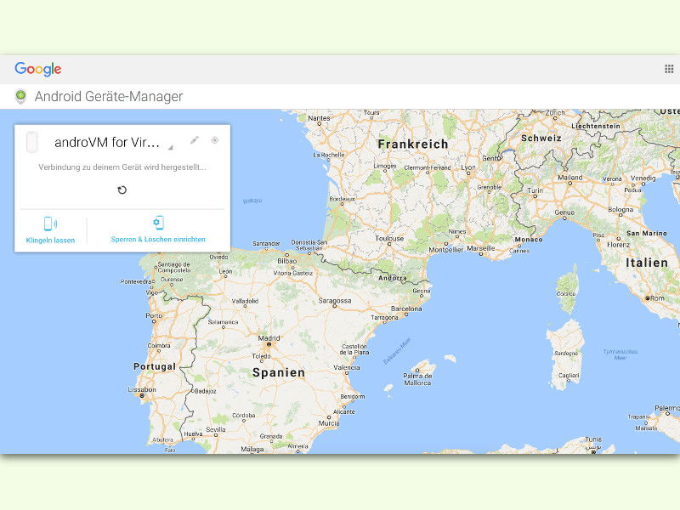The height and width of the screenshot is (510, 680).
Task: Click the 'Klingeln lassen' button
Action: [x=50, y=241]
